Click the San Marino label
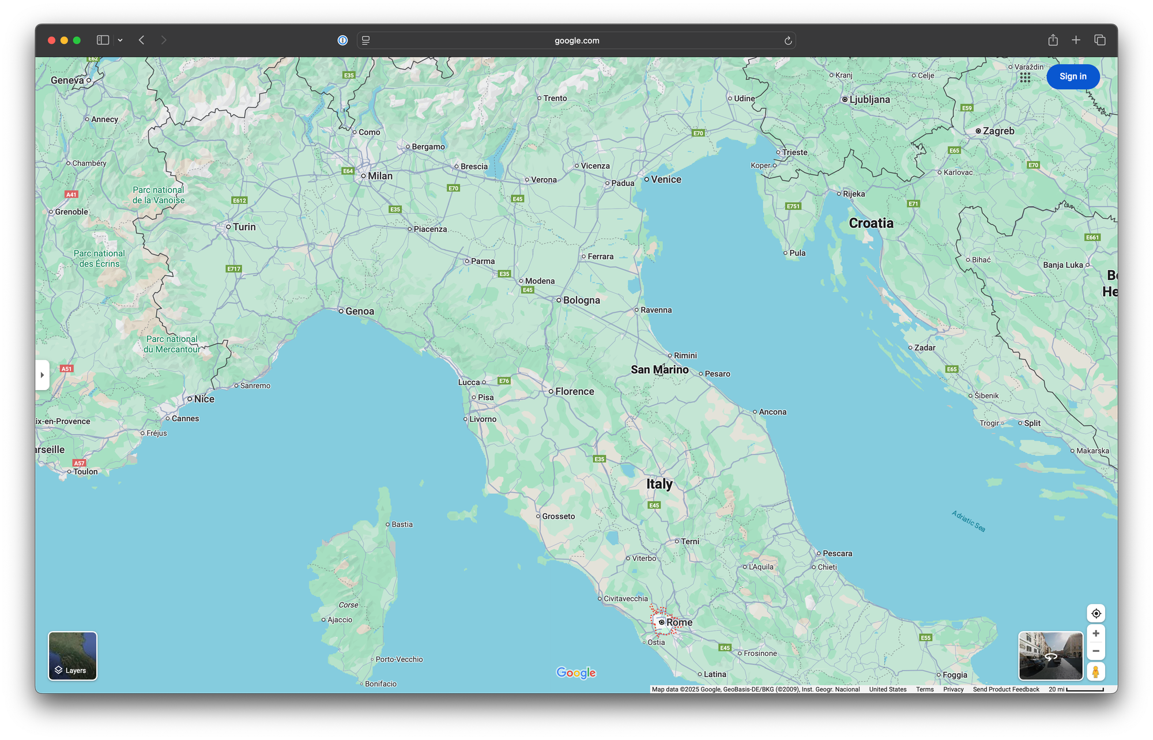The image size is (1153, 740). (x=660, y=369)
